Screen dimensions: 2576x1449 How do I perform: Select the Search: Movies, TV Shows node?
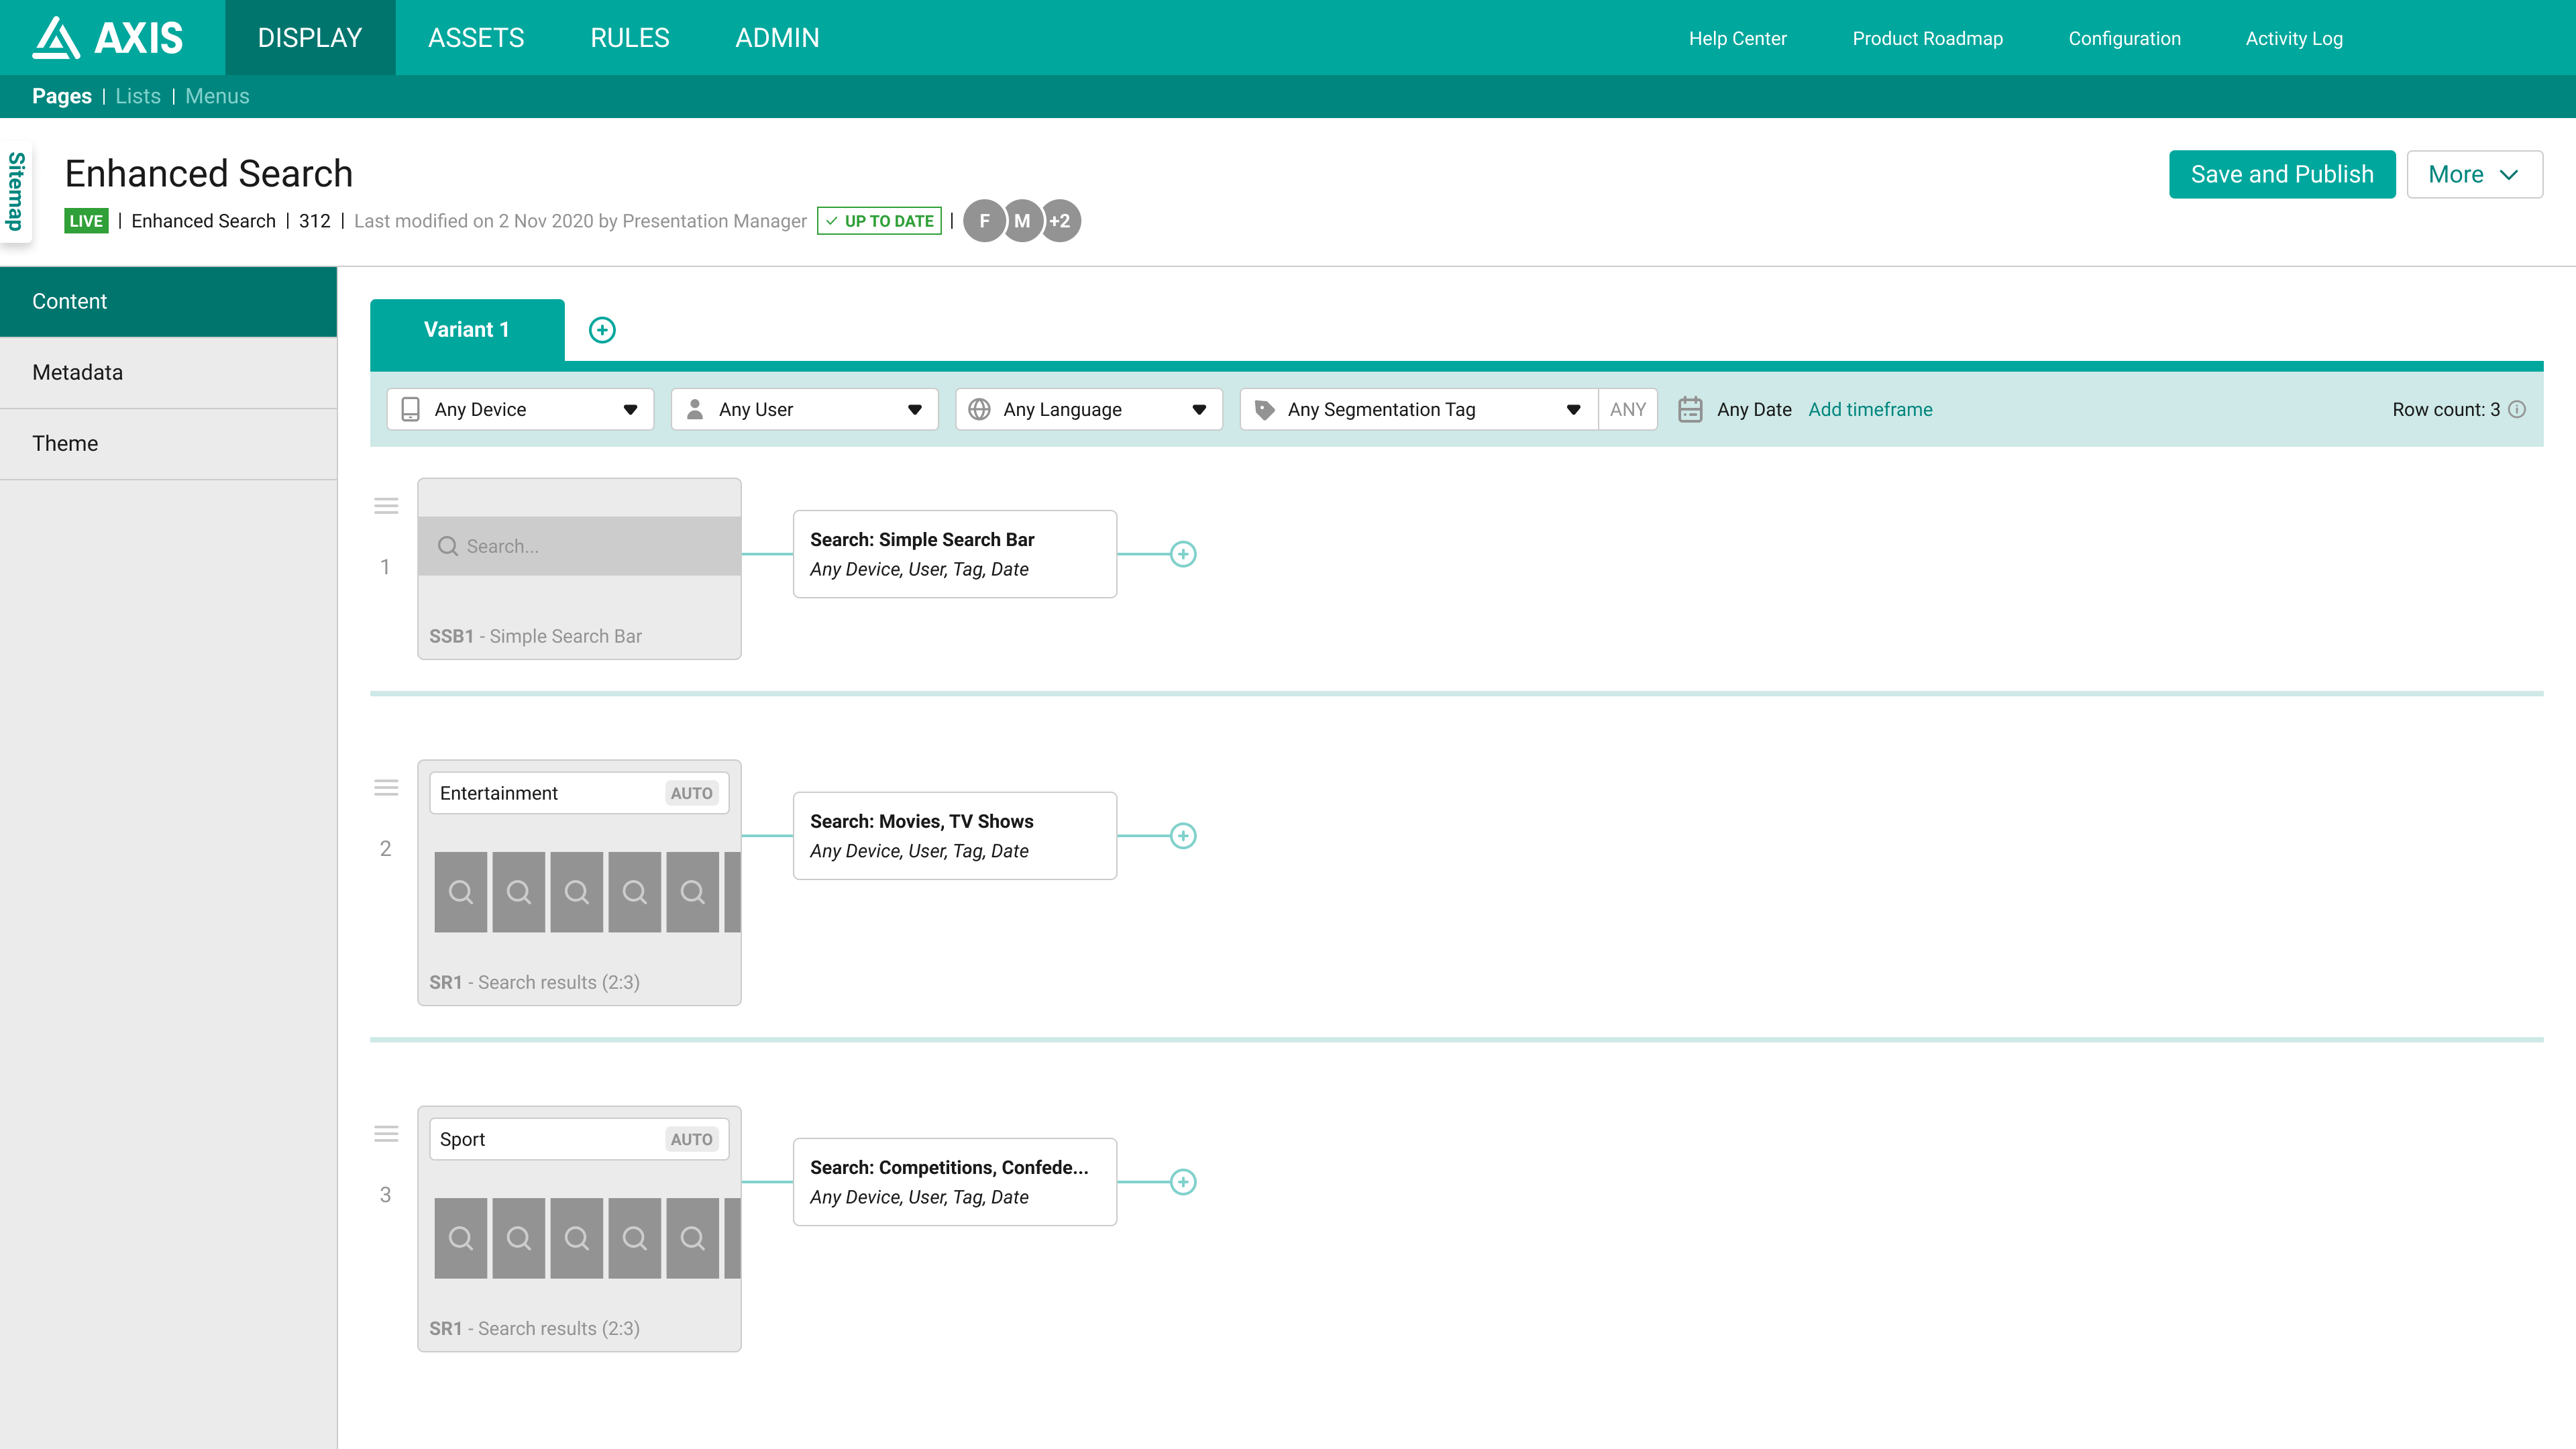(955, 836)
